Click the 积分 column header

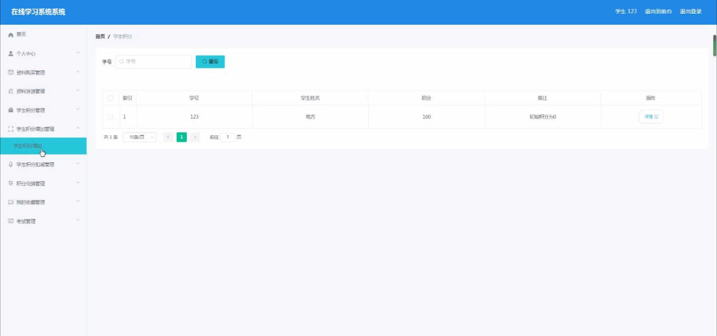(426, 98)
